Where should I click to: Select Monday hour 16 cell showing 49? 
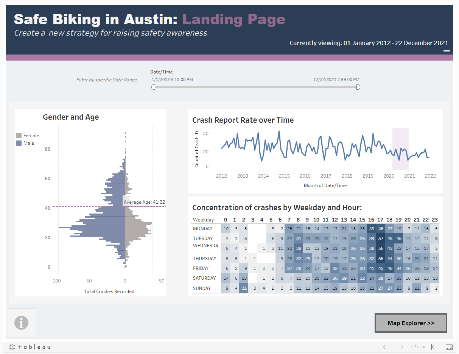(x=371, y=229)
